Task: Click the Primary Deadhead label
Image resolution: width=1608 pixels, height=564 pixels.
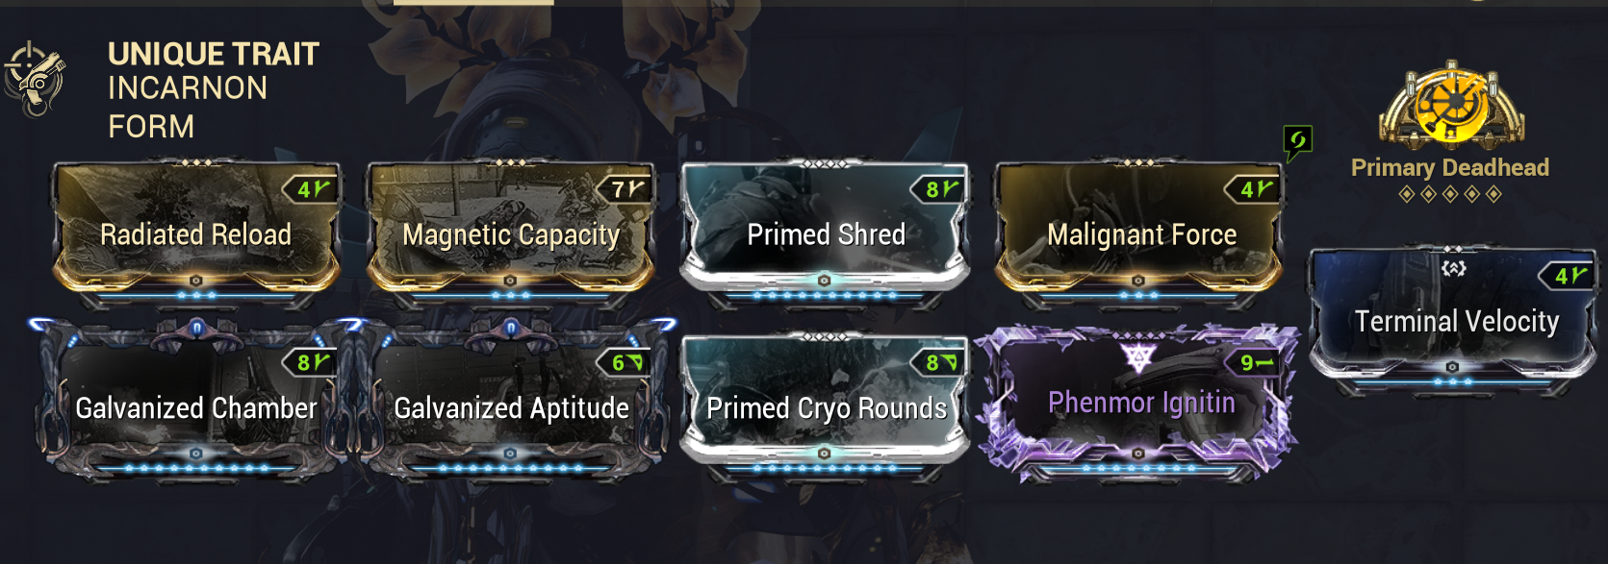Action: tap(1450, 167)
